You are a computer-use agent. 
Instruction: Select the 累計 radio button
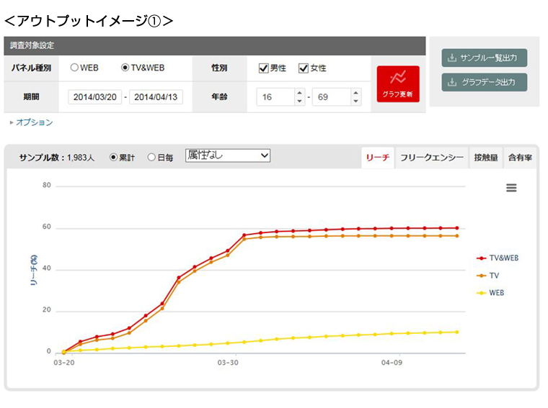113,158
